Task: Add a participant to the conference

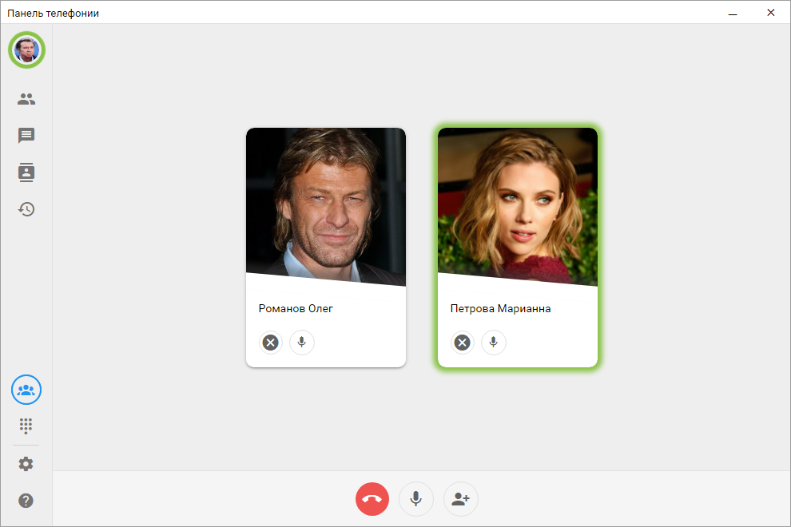Action: tap(460, 499)
